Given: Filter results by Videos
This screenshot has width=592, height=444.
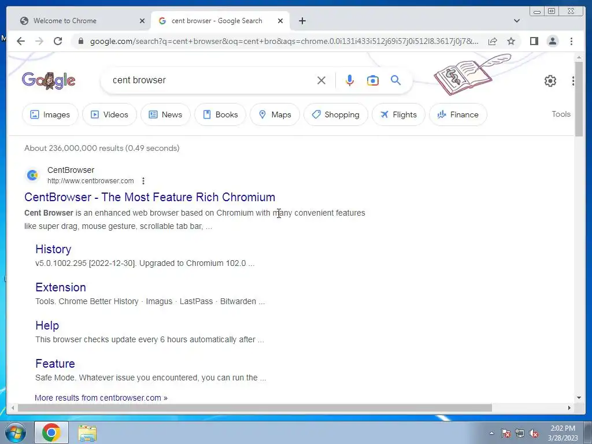Looking at the screenshot, I should (x=109, y=114).
